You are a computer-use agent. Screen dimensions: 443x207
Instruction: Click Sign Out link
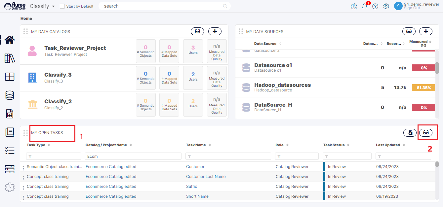(x=412, y=8)
